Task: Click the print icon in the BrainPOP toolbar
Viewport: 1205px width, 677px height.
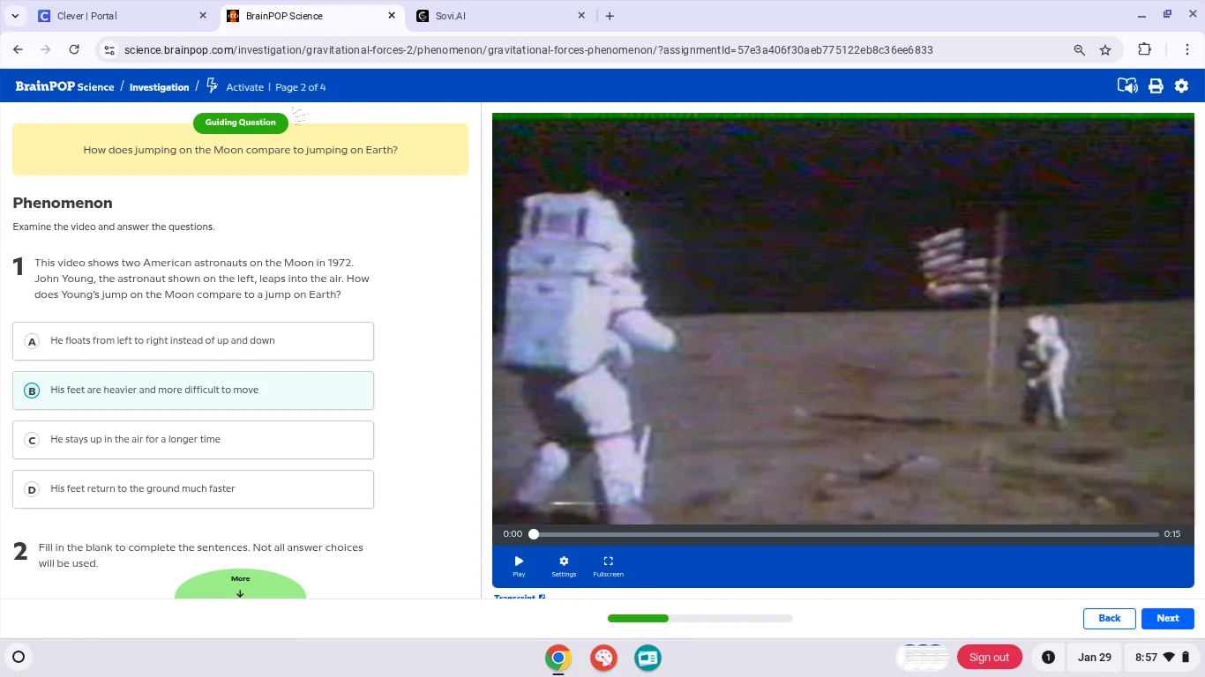Action: [1156, 86]
